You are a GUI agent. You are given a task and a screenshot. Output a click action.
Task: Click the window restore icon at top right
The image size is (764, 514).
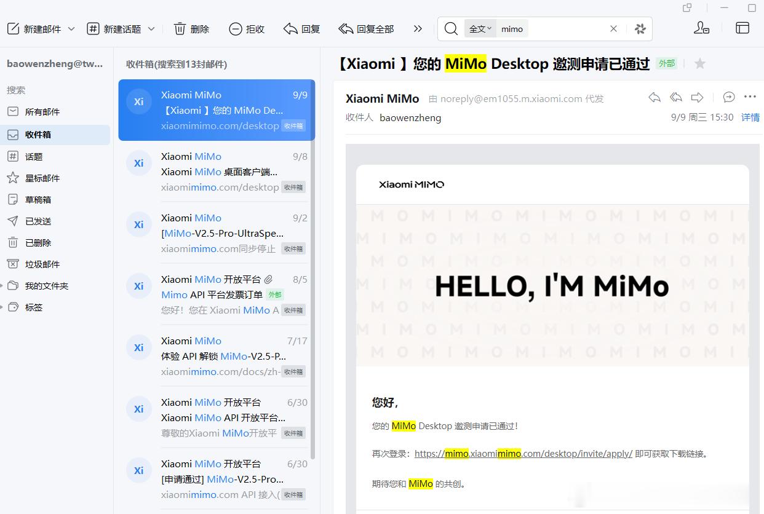[x=687, y=7]
